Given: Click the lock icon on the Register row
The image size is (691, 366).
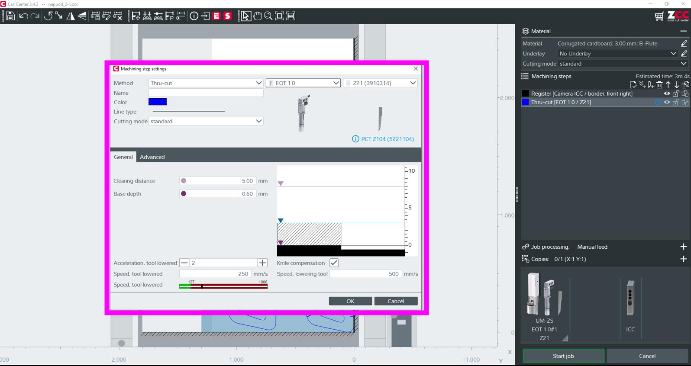Looking at the screenshot, I should [x=676, y=93].
